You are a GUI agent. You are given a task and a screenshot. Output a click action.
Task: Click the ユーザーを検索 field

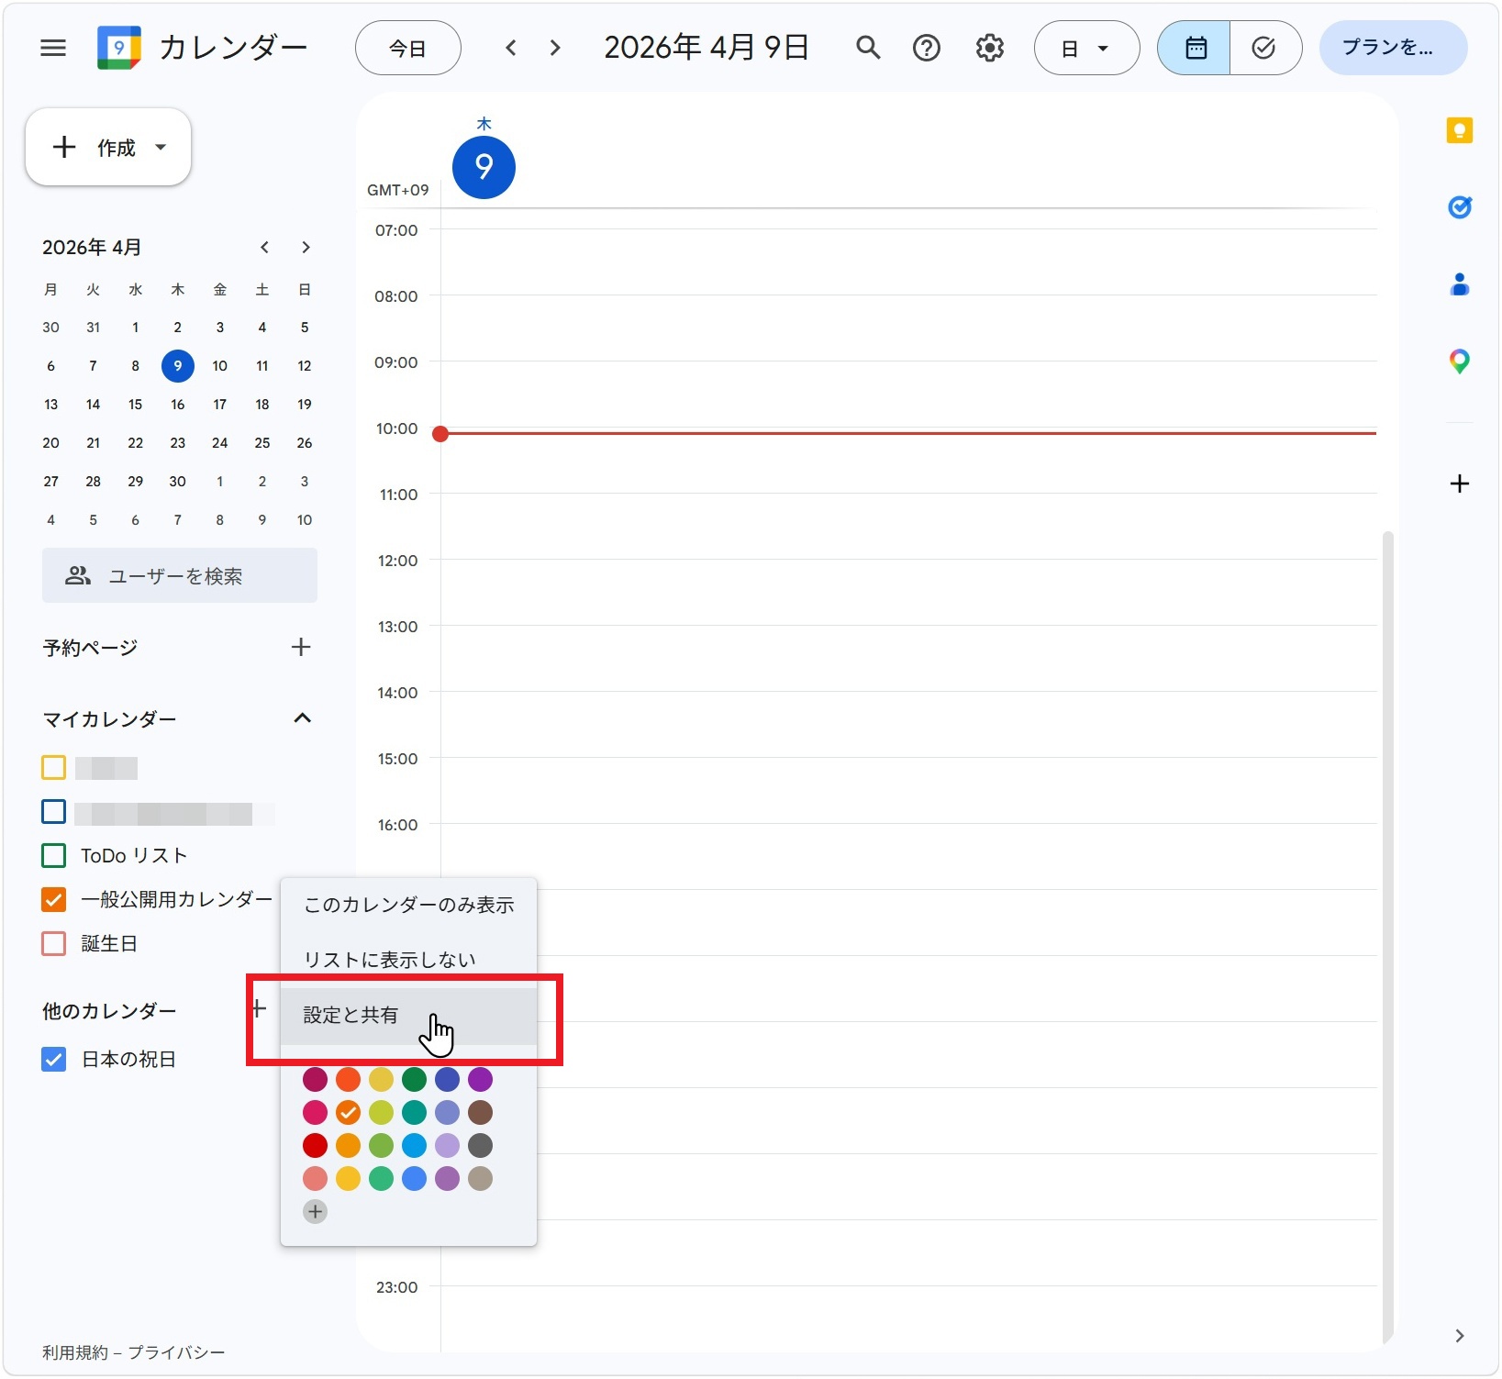point(180,576)
